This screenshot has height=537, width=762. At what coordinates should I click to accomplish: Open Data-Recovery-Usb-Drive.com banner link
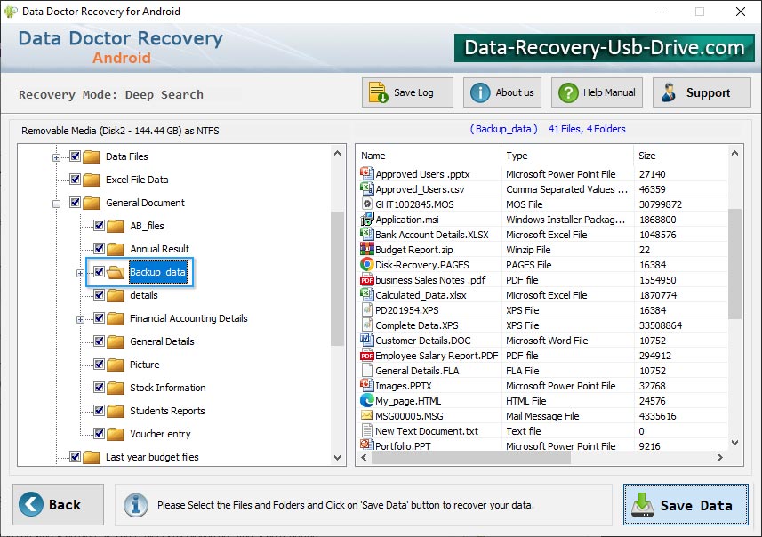point(604,48)
